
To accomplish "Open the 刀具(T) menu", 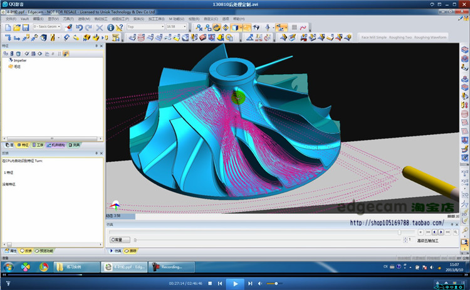I will tap(68, 19).
